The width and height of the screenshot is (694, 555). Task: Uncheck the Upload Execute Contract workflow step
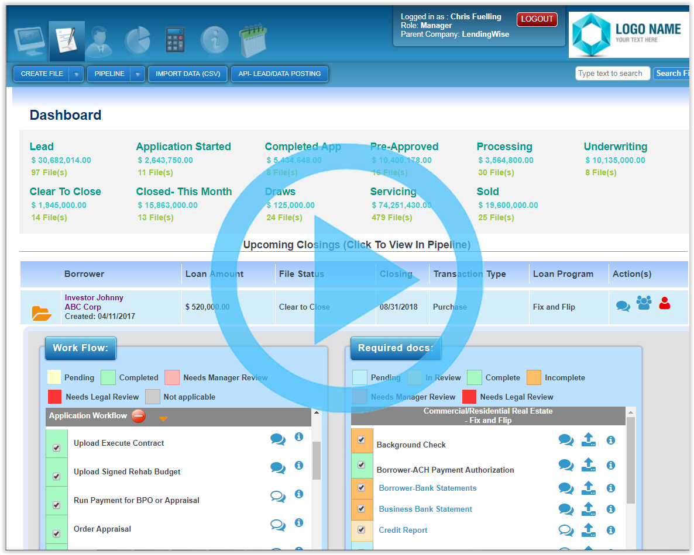click(56, 448)
